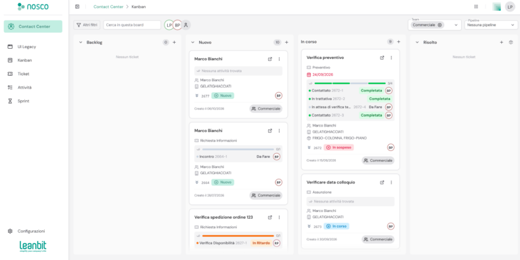Collapse the Nuovo column
This screenshot has width=520, height=260.
[x=193, y=43]
